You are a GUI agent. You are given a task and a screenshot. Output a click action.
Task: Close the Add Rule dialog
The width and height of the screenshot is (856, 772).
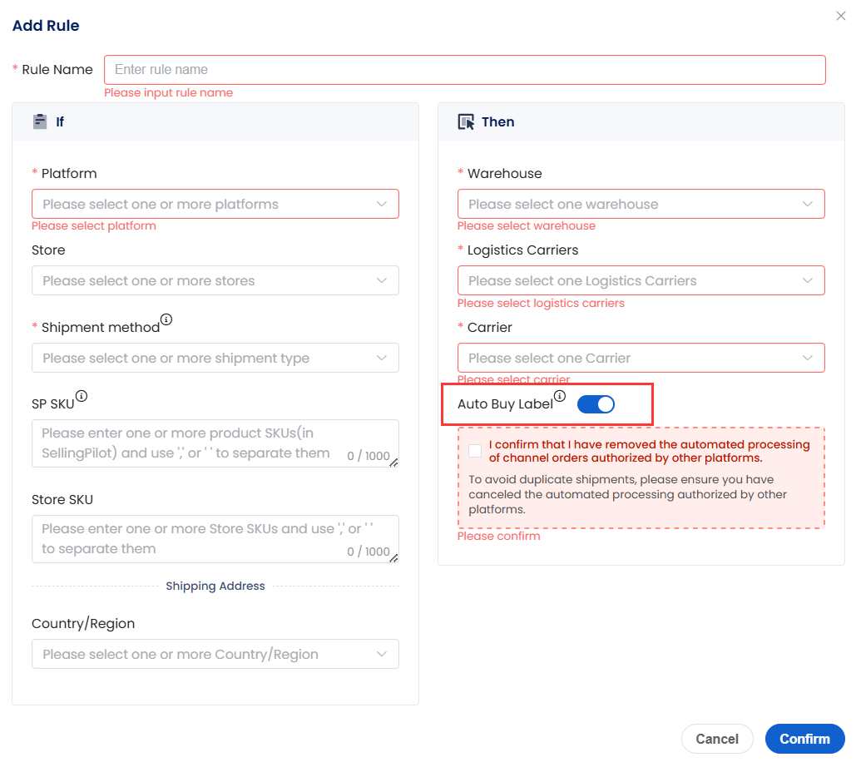click(841, 16)
